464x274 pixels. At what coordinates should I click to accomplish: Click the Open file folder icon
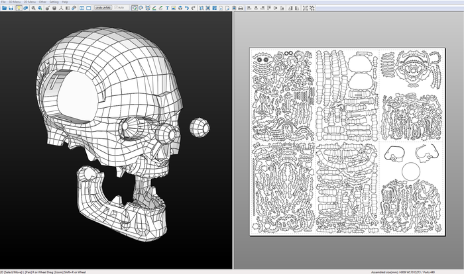click(x=5, y=8)
